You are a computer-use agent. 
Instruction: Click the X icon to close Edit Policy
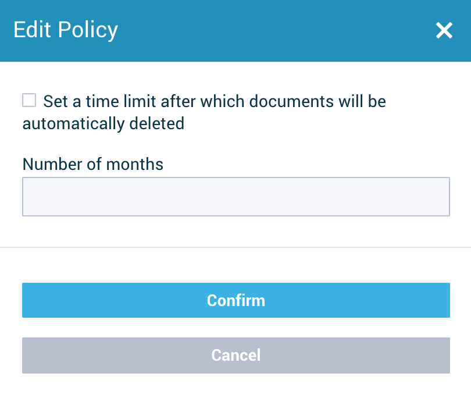[444, 30]
